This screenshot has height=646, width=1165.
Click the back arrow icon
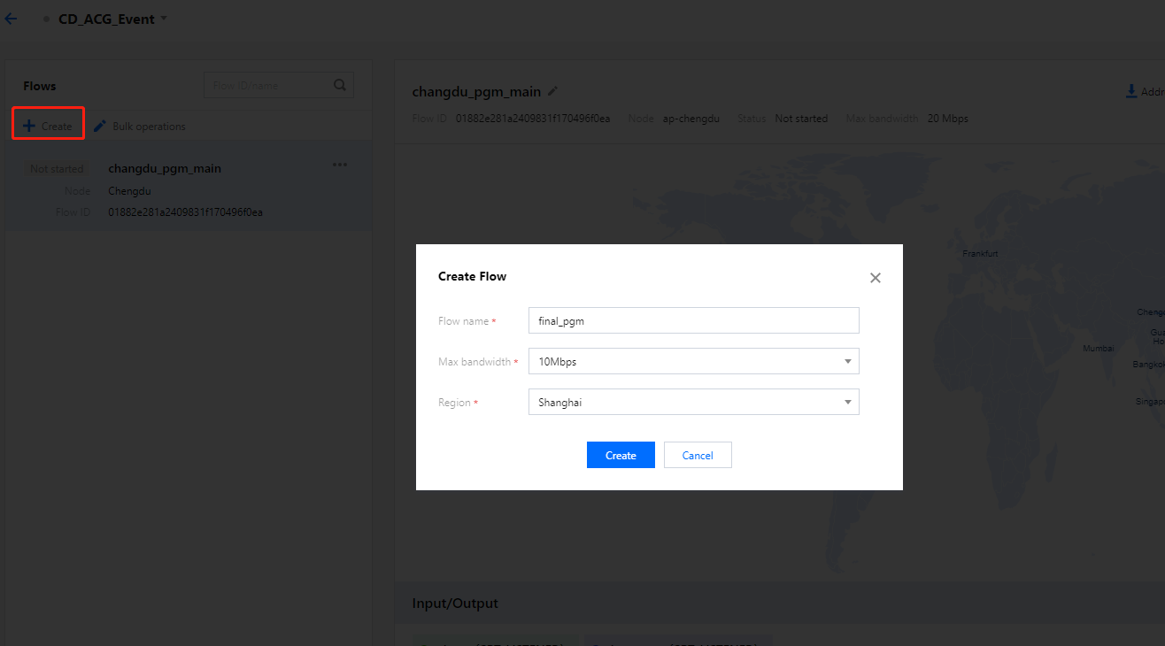point(11,19)
